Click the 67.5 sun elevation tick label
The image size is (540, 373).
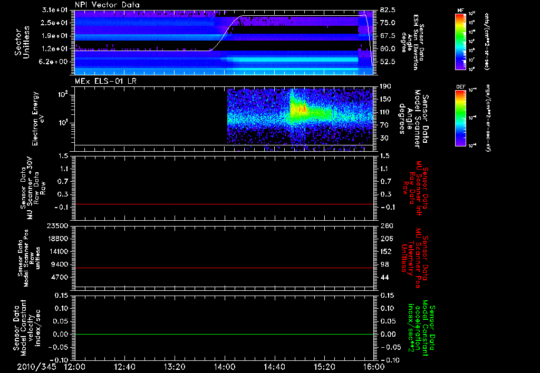(388, 36)
